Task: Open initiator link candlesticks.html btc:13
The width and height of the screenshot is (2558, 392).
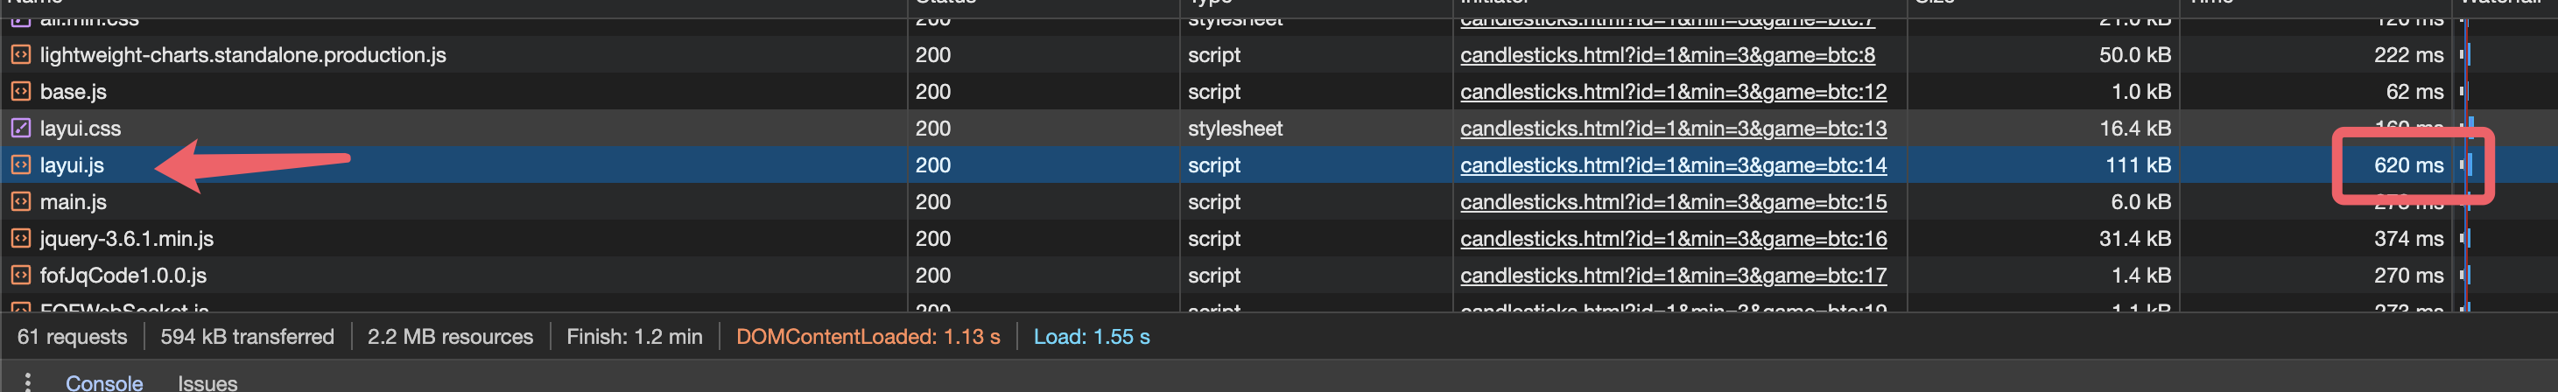Action: (x=1673, y=128)
